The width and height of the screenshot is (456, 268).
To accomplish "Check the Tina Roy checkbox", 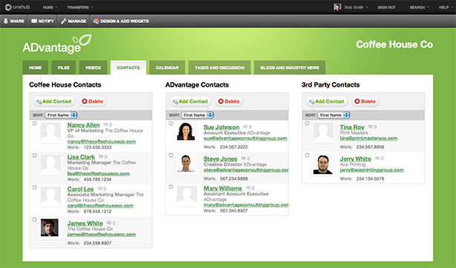I will 307,124.
